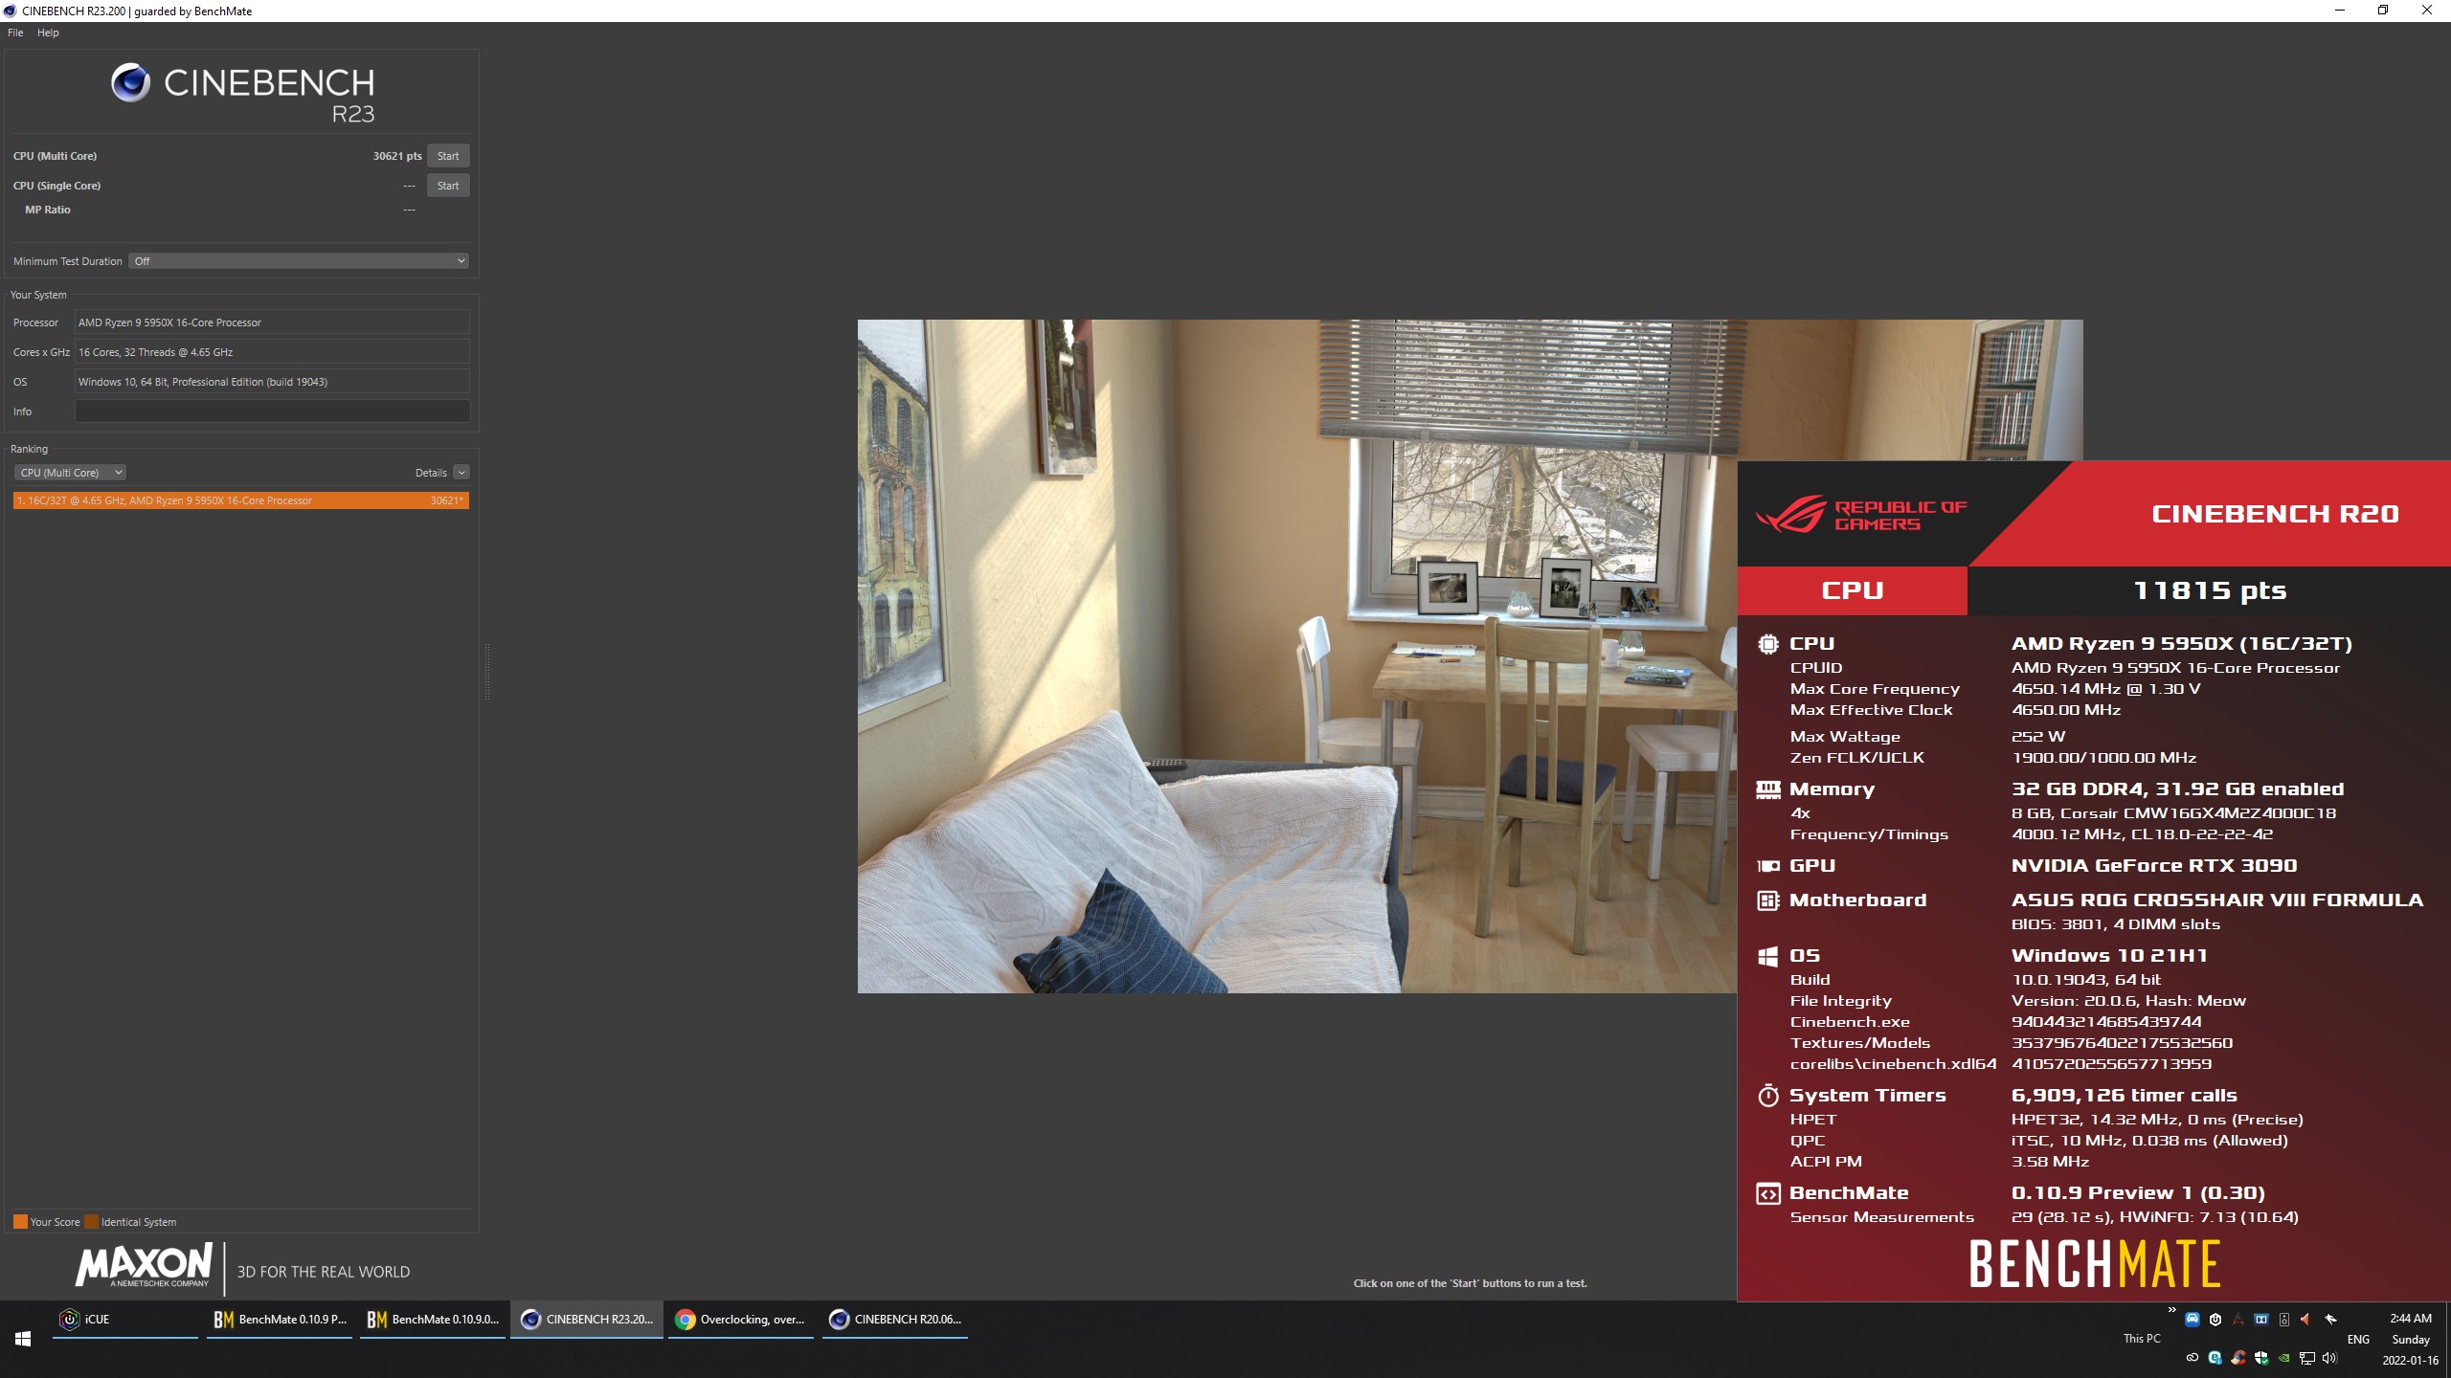
Task: Click the Cinebench R23 sphere logo
Action: (131, 83)
